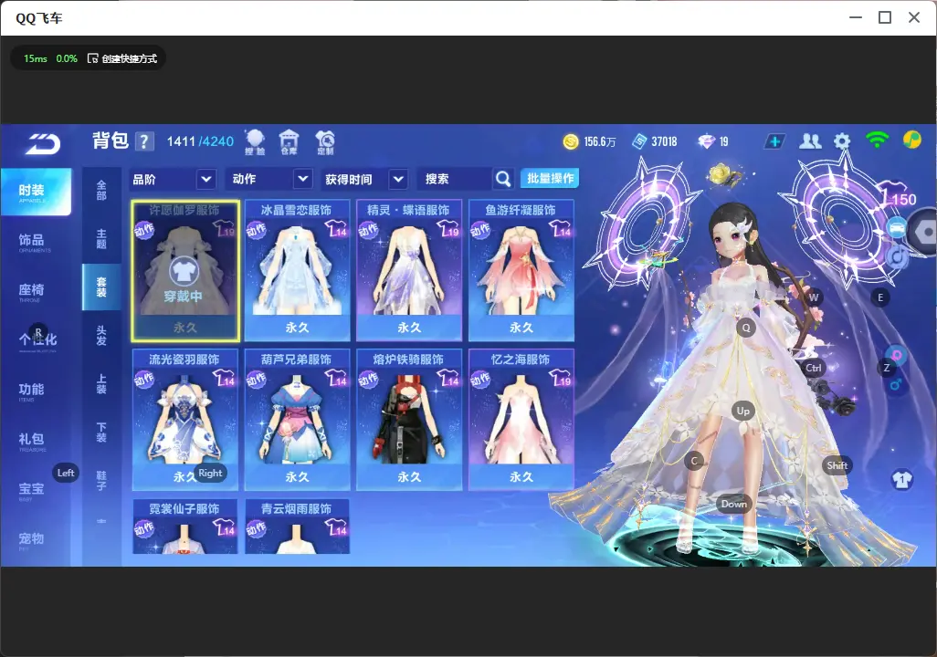Viewport: 937px width, 657px height.
Task: Click the back logo icon beside 背包
Action: (x=42, y=143)
